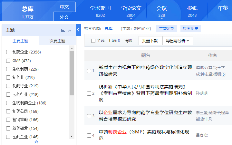
Task: Open the 检索历史 link
Action: click(190, 29)
